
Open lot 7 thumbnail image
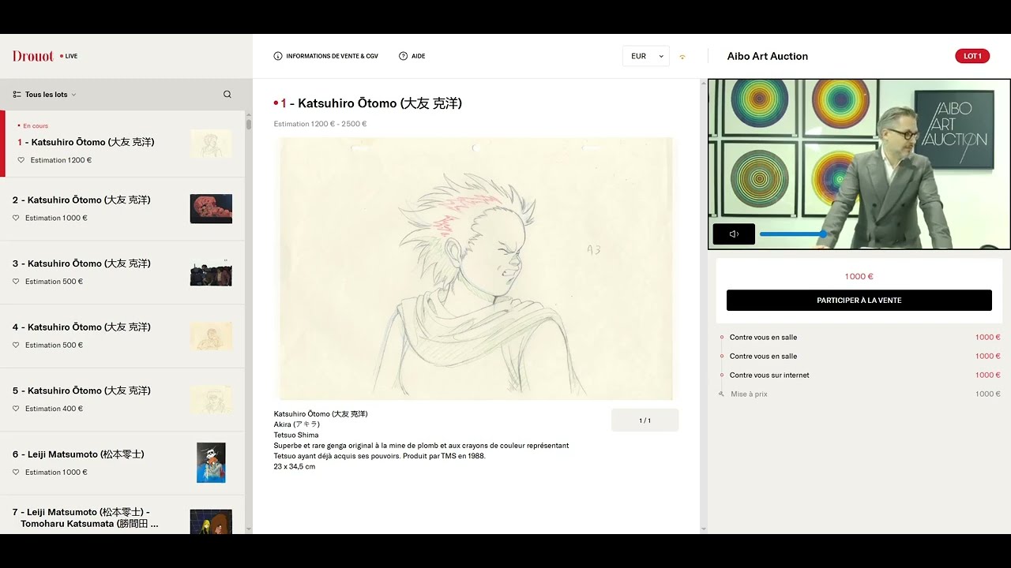(211, 521)
